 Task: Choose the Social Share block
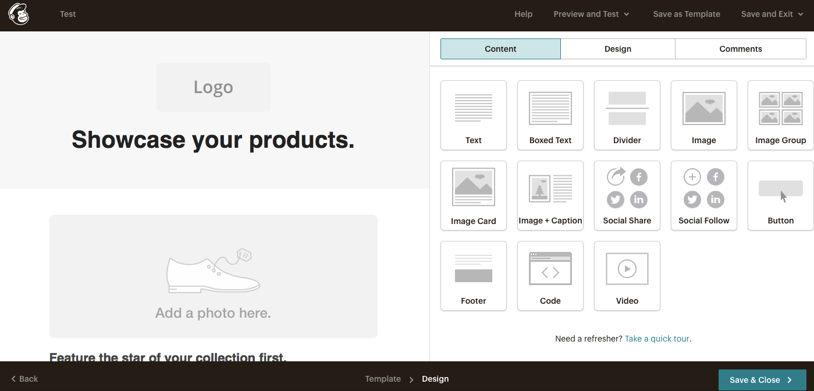click(627, 195)
